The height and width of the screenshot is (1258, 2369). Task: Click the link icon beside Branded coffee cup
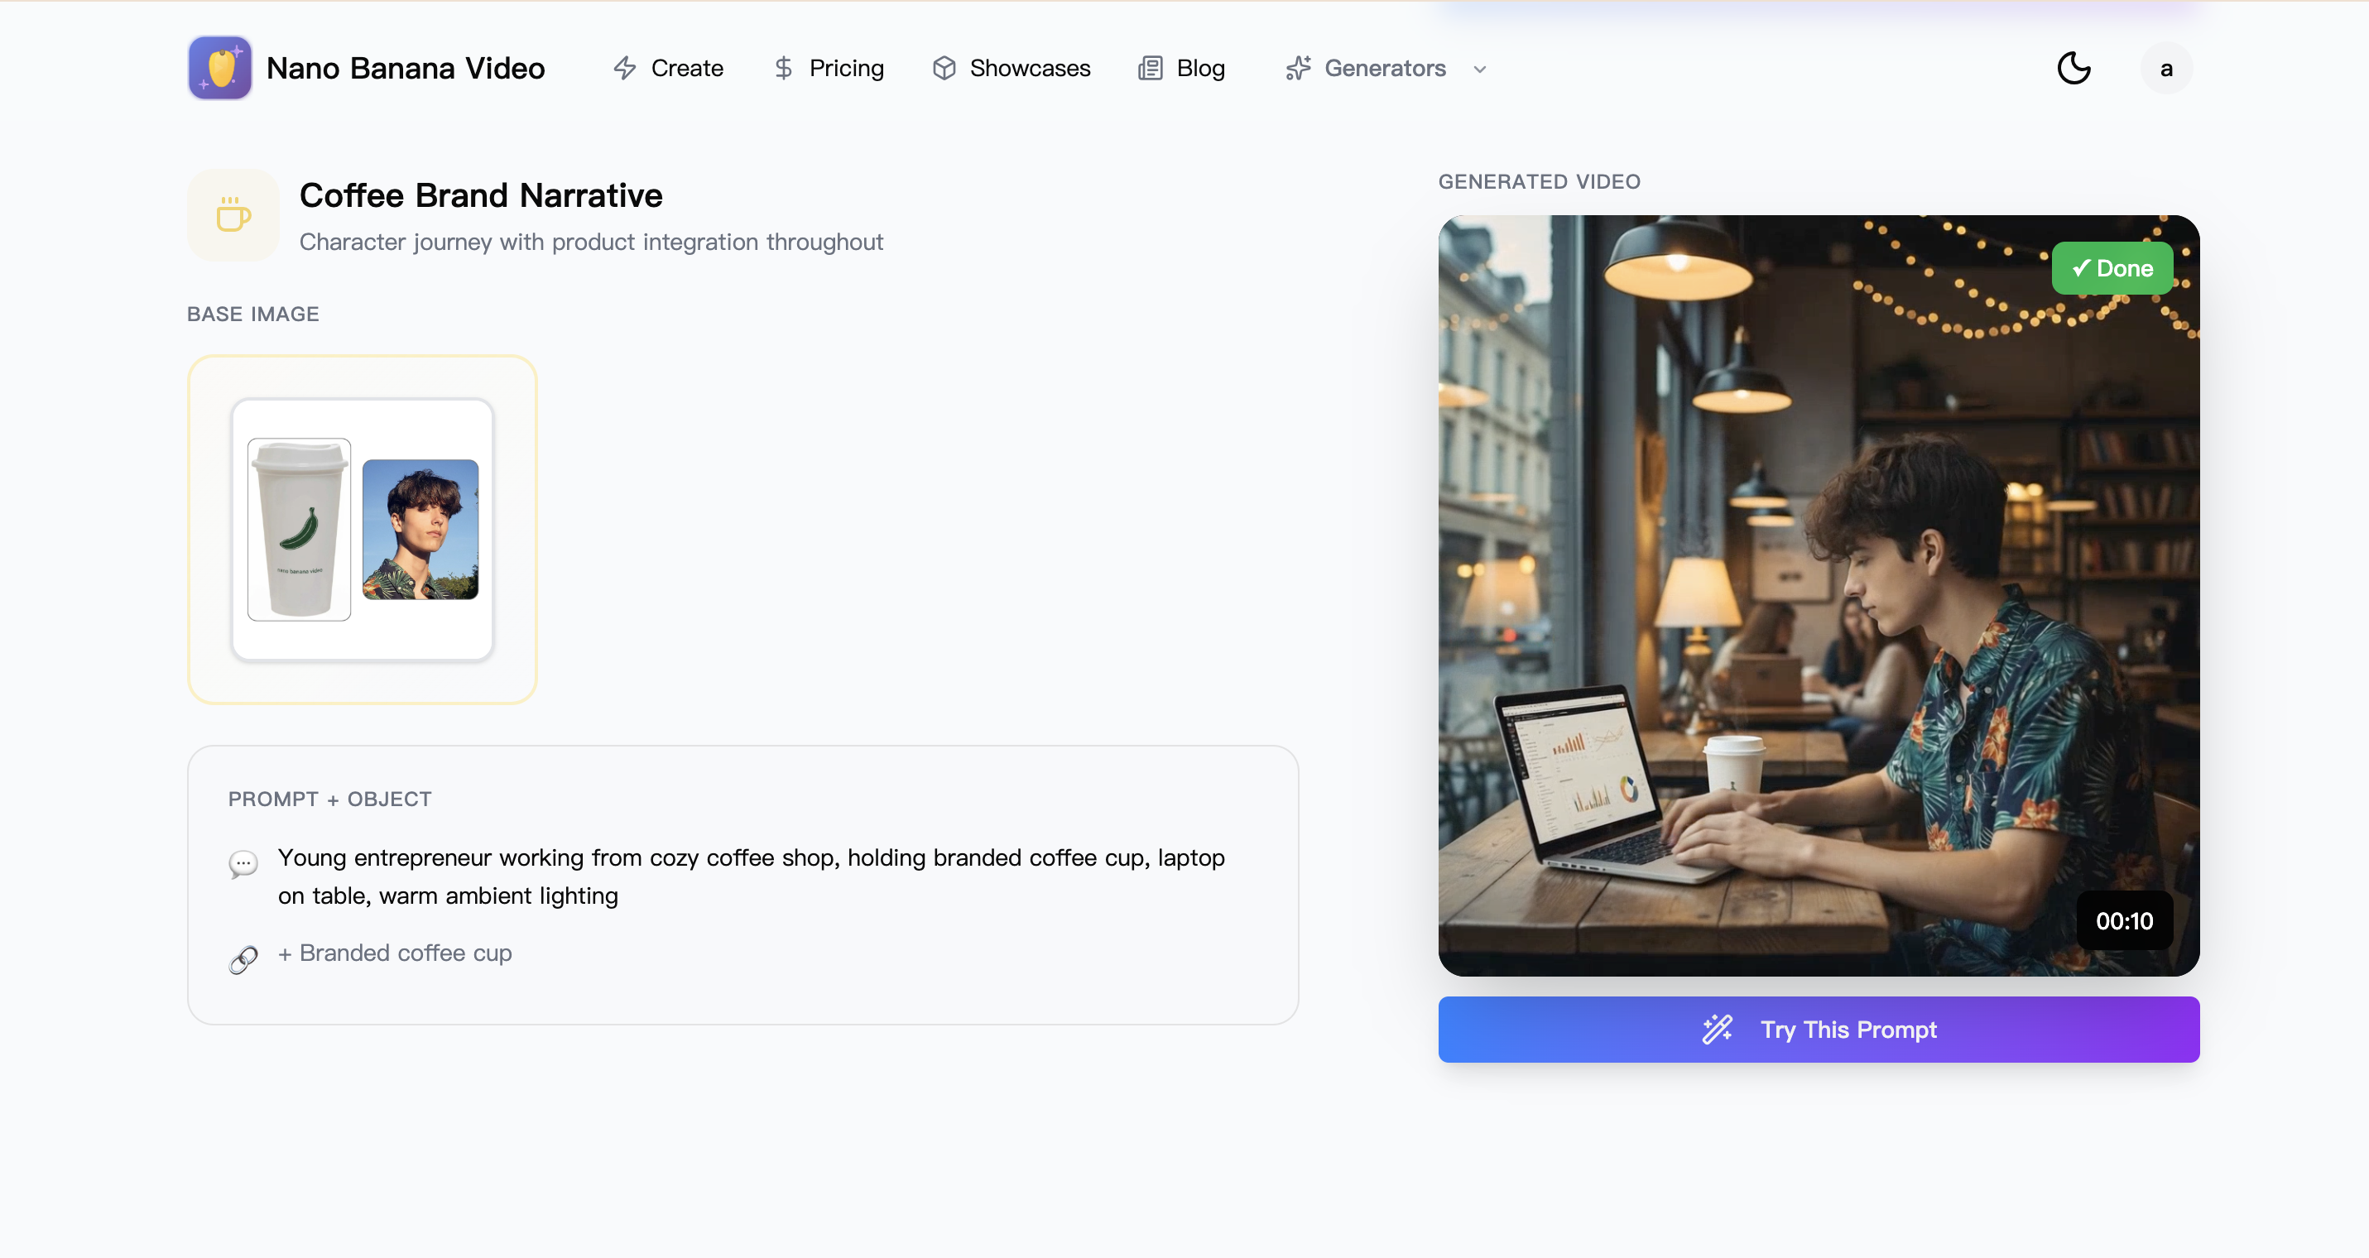pos(243,959)
